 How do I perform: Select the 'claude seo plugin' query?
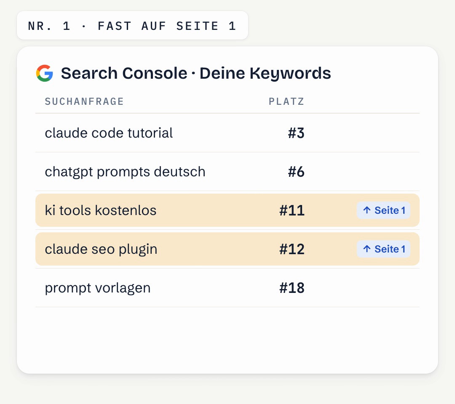click(101, 249)
